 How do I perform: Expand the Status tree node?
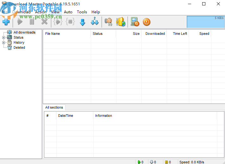pos(3,37)
